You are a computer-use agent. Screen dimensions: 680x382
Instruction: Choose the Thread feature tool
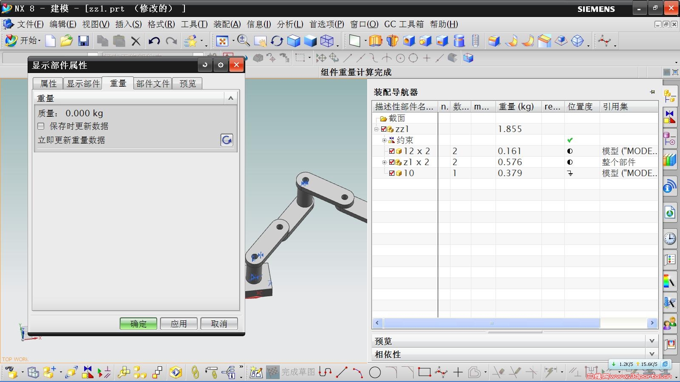[476, 41]
